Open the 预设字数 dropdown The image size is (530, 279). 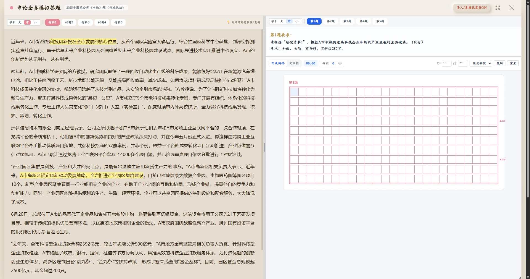481,63
